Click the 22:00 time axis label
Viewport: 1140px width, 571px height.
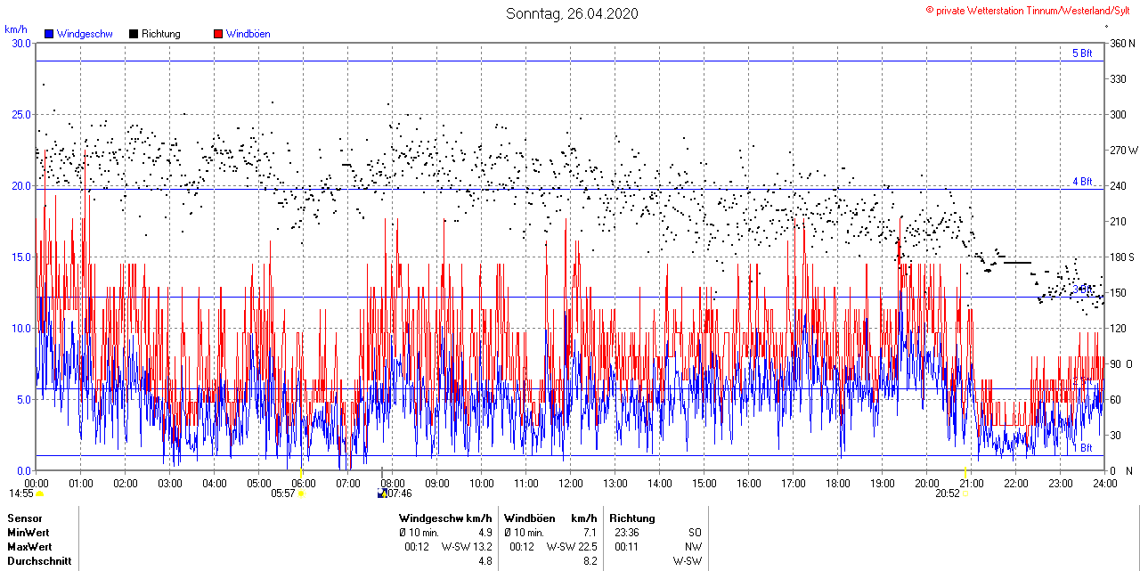point(1016,484)
